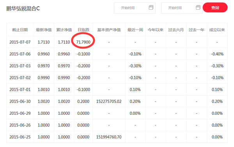This screenshot has height=147, width=234.
Task: Select the 累计净值 column header
Action: click(x=64, y=30)
